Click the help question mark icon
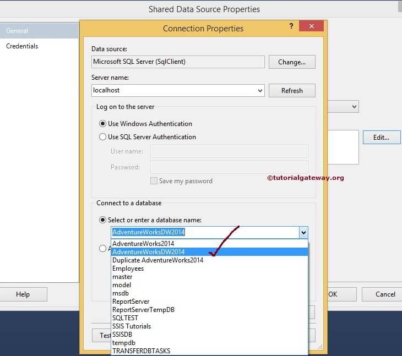The width and height of the screenshot is (402, 356). (291, 26)
